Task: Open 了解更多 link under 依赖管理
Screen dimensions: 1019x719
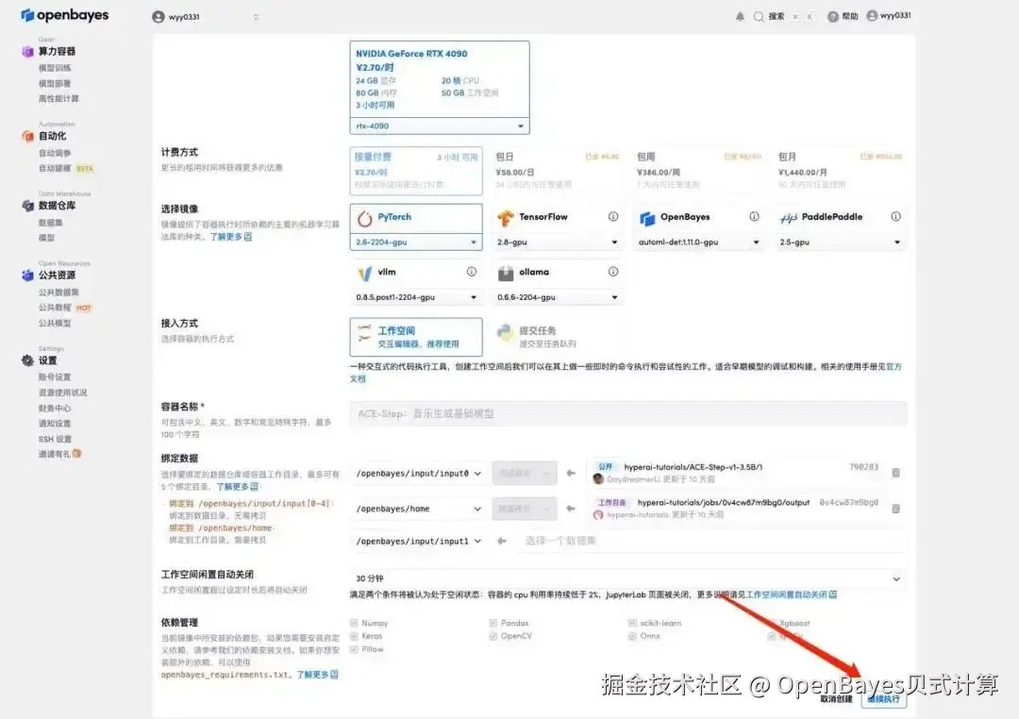Action: click(318, 675)
